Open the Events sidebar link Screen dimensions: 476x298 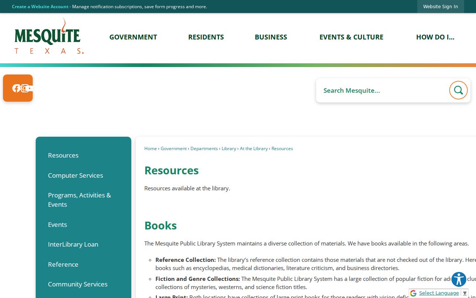[x=57, y=225]
